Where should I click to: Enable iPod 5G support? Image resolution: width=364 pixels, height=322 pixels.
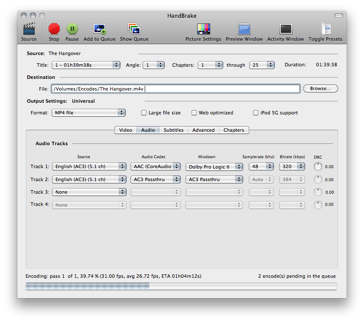[x=256, y=113]
